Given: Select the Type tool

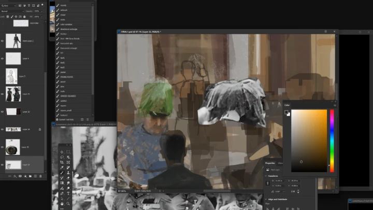Looking at the screenshot, I should pyautogui.click(x=68, y=193).
